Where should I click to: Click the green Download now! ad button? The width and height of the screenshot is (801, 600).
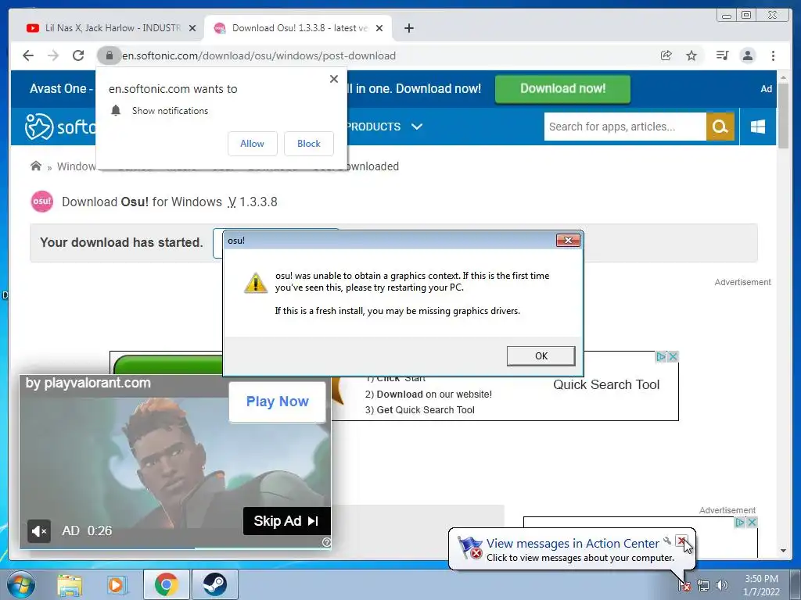point(562,89)
